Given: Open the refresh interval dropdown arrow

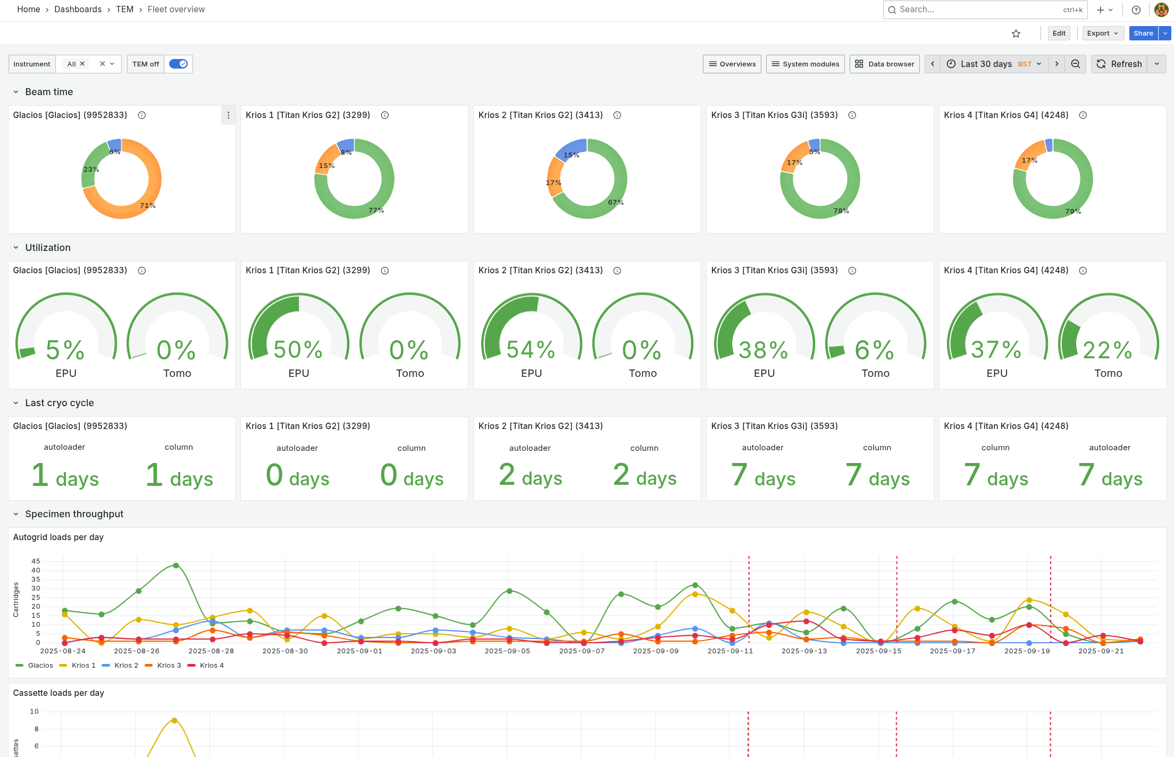Looking at the screenshot, I should click(x=1156, y=64).
